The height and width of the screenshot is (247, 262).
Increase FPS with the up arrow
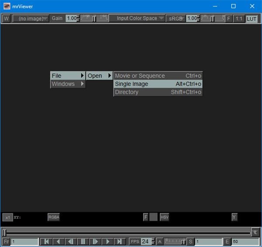pyautogui.click(x=153, y=240)
